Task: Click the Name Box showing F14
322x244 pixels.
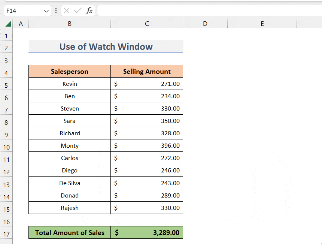Action: click(27, 11)
